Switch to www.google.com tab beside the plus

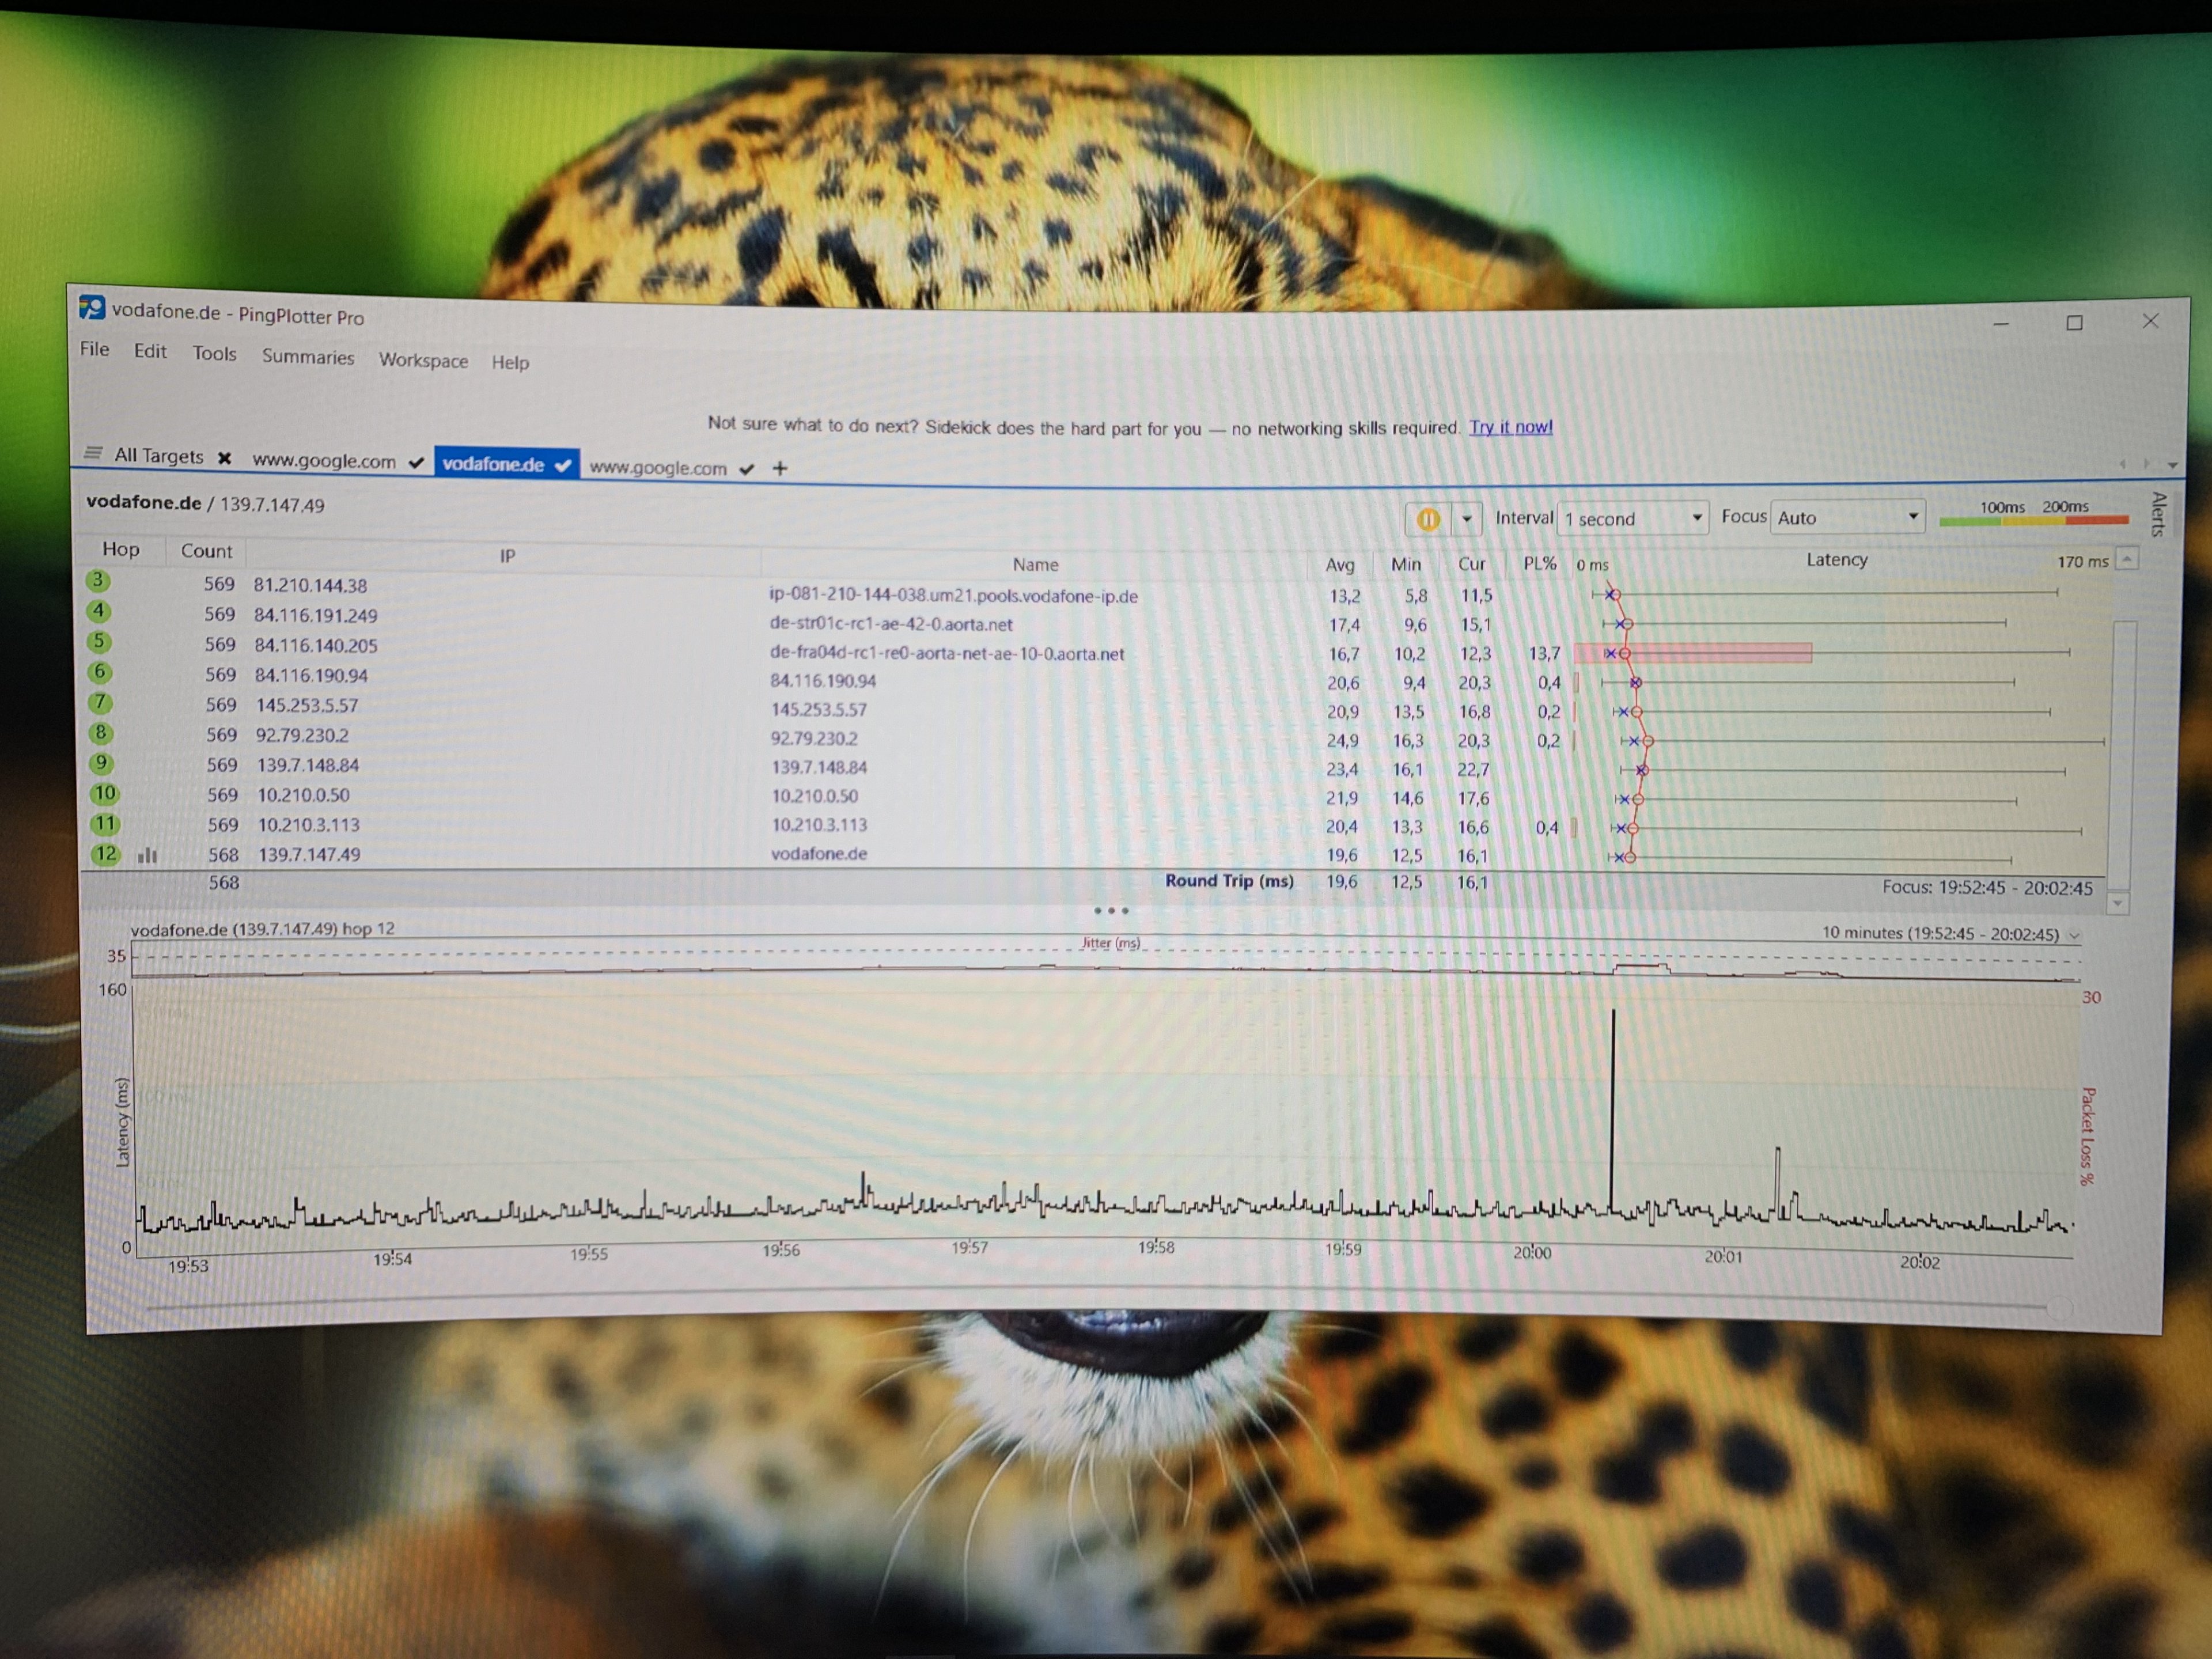click(658, 467)
